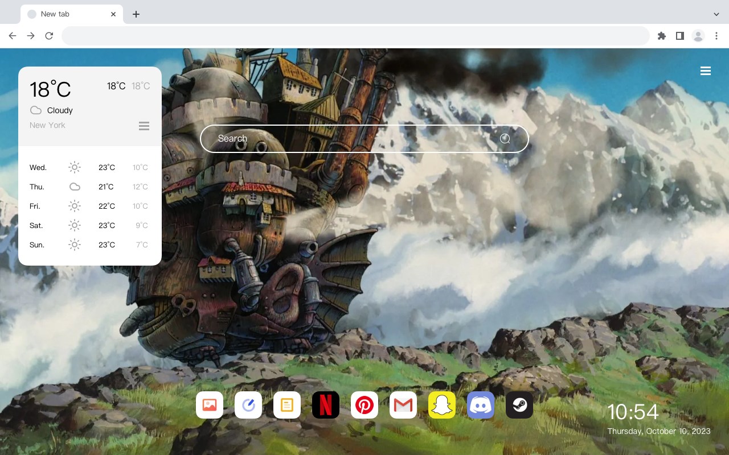Close the New tab tab

click(113, 14)
